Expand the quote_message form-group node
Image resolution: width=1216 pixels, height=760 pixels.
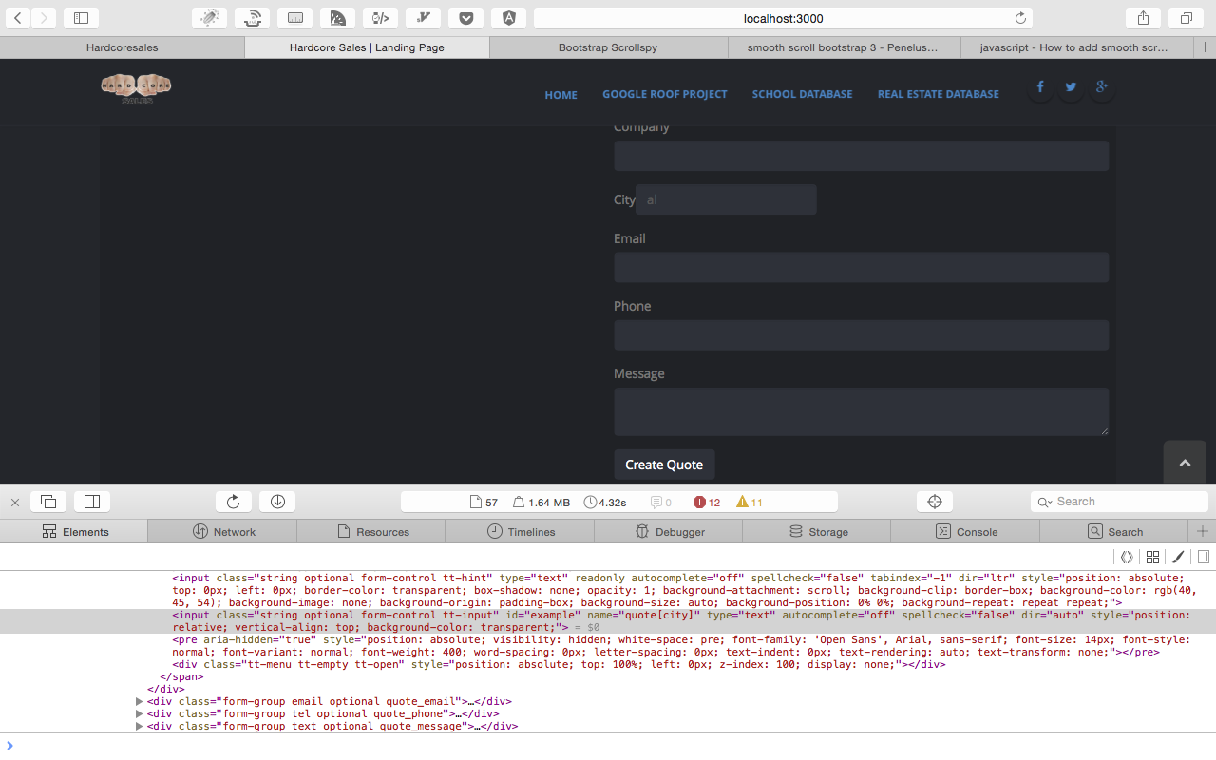tap(140, 727)
